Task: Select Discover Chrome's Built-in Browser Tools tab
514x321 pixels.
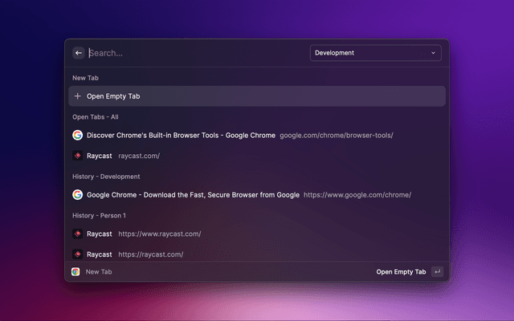Action: [x=181, y=136]
